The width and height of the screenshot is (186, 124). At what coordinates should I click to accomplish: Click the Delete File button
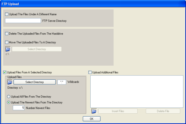click(163, 111)
